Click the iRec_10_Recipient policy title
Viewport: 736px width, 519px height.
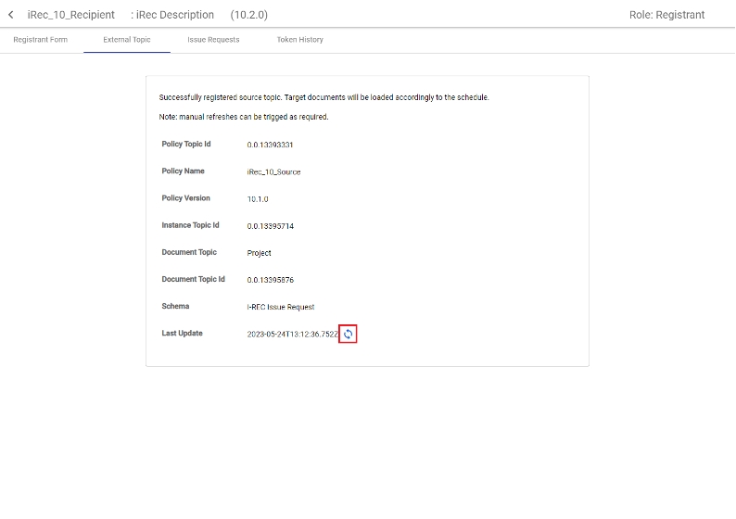(x=71, y=15)
